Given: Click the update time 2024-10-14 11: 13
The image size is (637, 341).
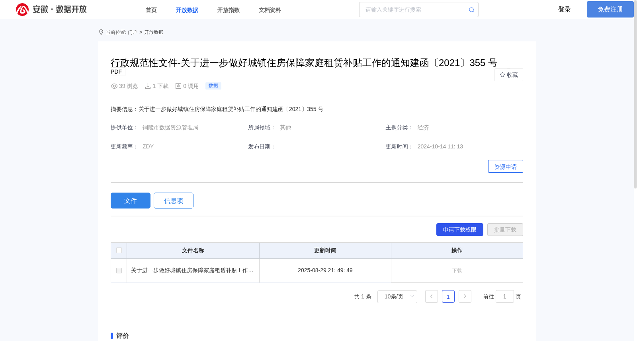Looking at the screenshot, I should 440,147.
